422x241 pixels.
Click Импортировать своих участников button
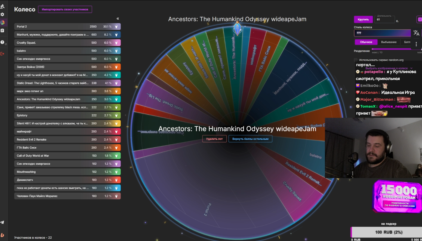pyautogui.click(x=65, y=9)
